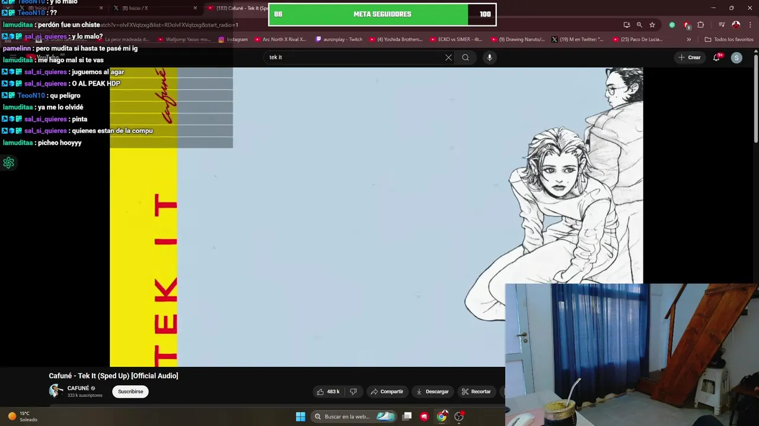
Task: Open the OBS icon on the taskbar
Action: [x=459, y=417]
